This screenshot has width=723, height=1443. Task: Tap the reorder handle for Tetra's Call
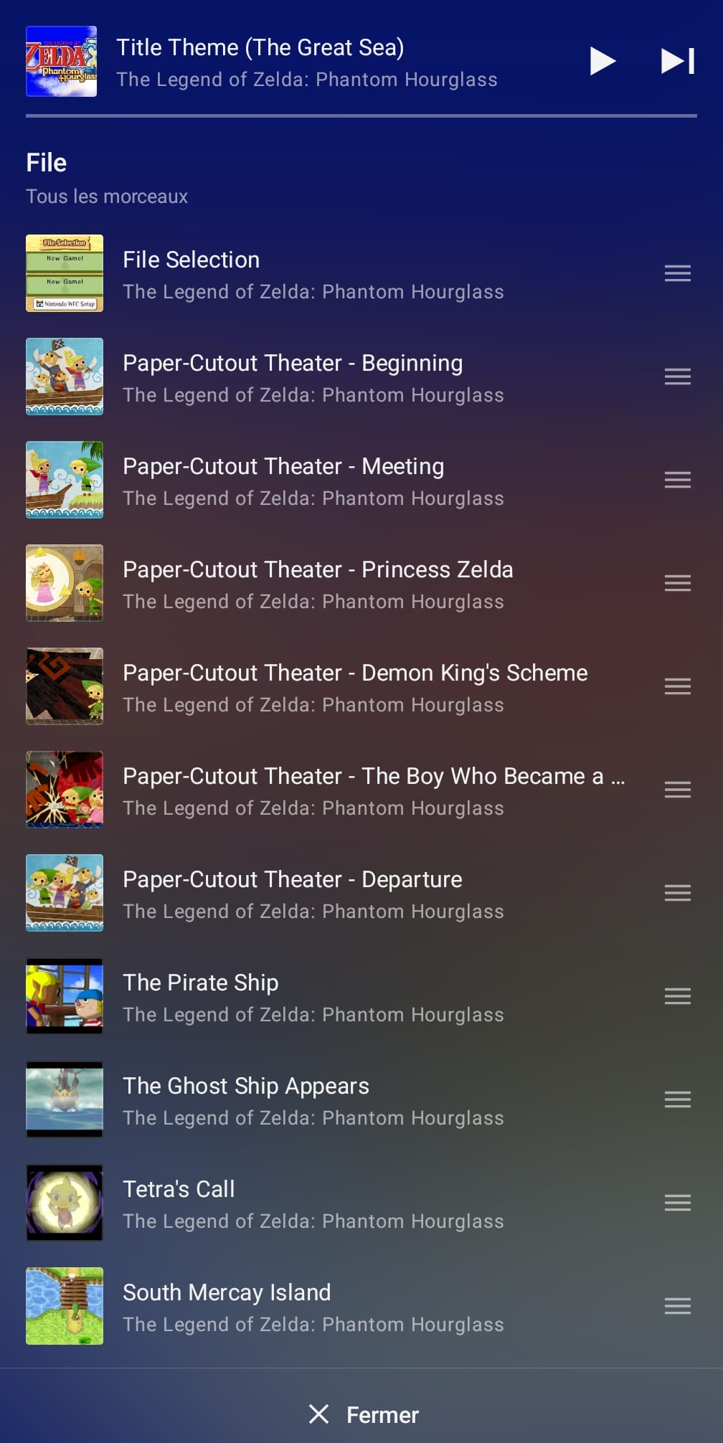point(677,1203)
